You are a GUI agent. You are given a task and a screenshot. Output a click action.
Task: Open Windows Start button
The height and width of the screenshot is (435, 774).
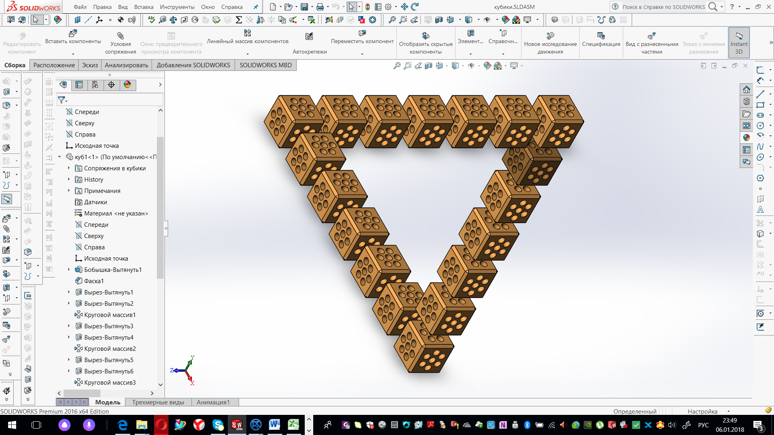(x=12, y=425)
